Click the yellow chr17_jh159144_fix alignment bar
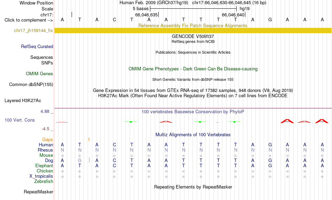Image resolution: width=332 pixels, height=200 pixels. (193, 30)
